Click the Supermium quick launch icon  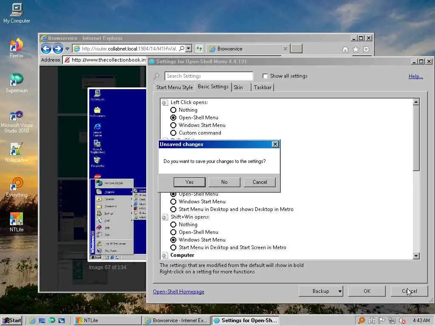[x=52, y=320]
